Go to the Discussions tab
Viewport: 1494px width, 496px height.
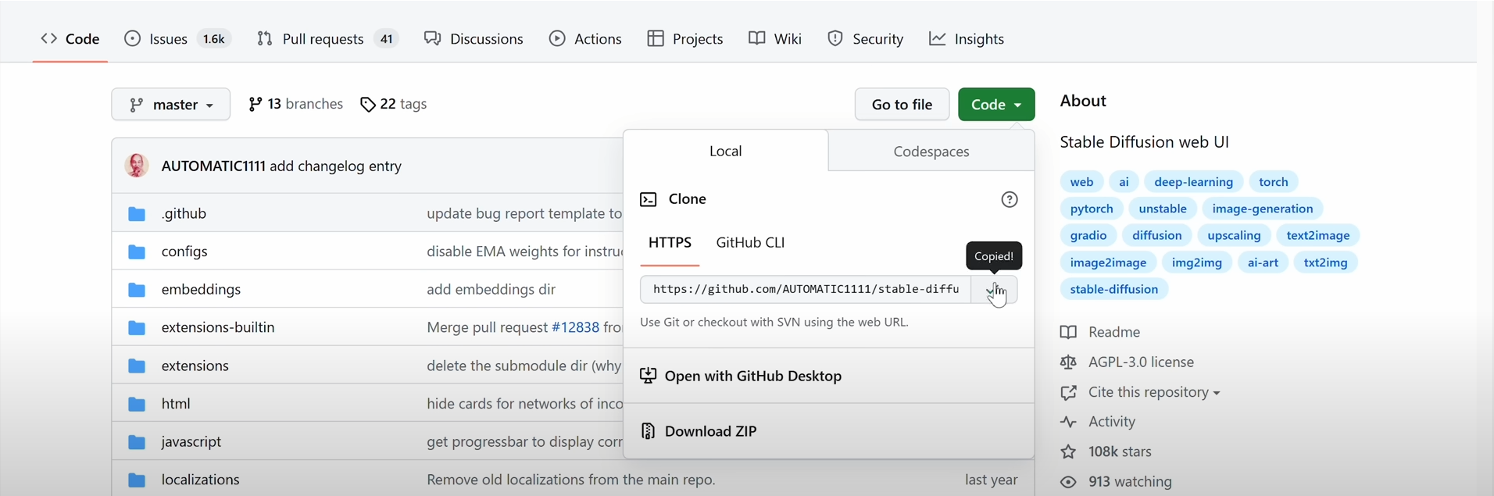click(474, 38)
